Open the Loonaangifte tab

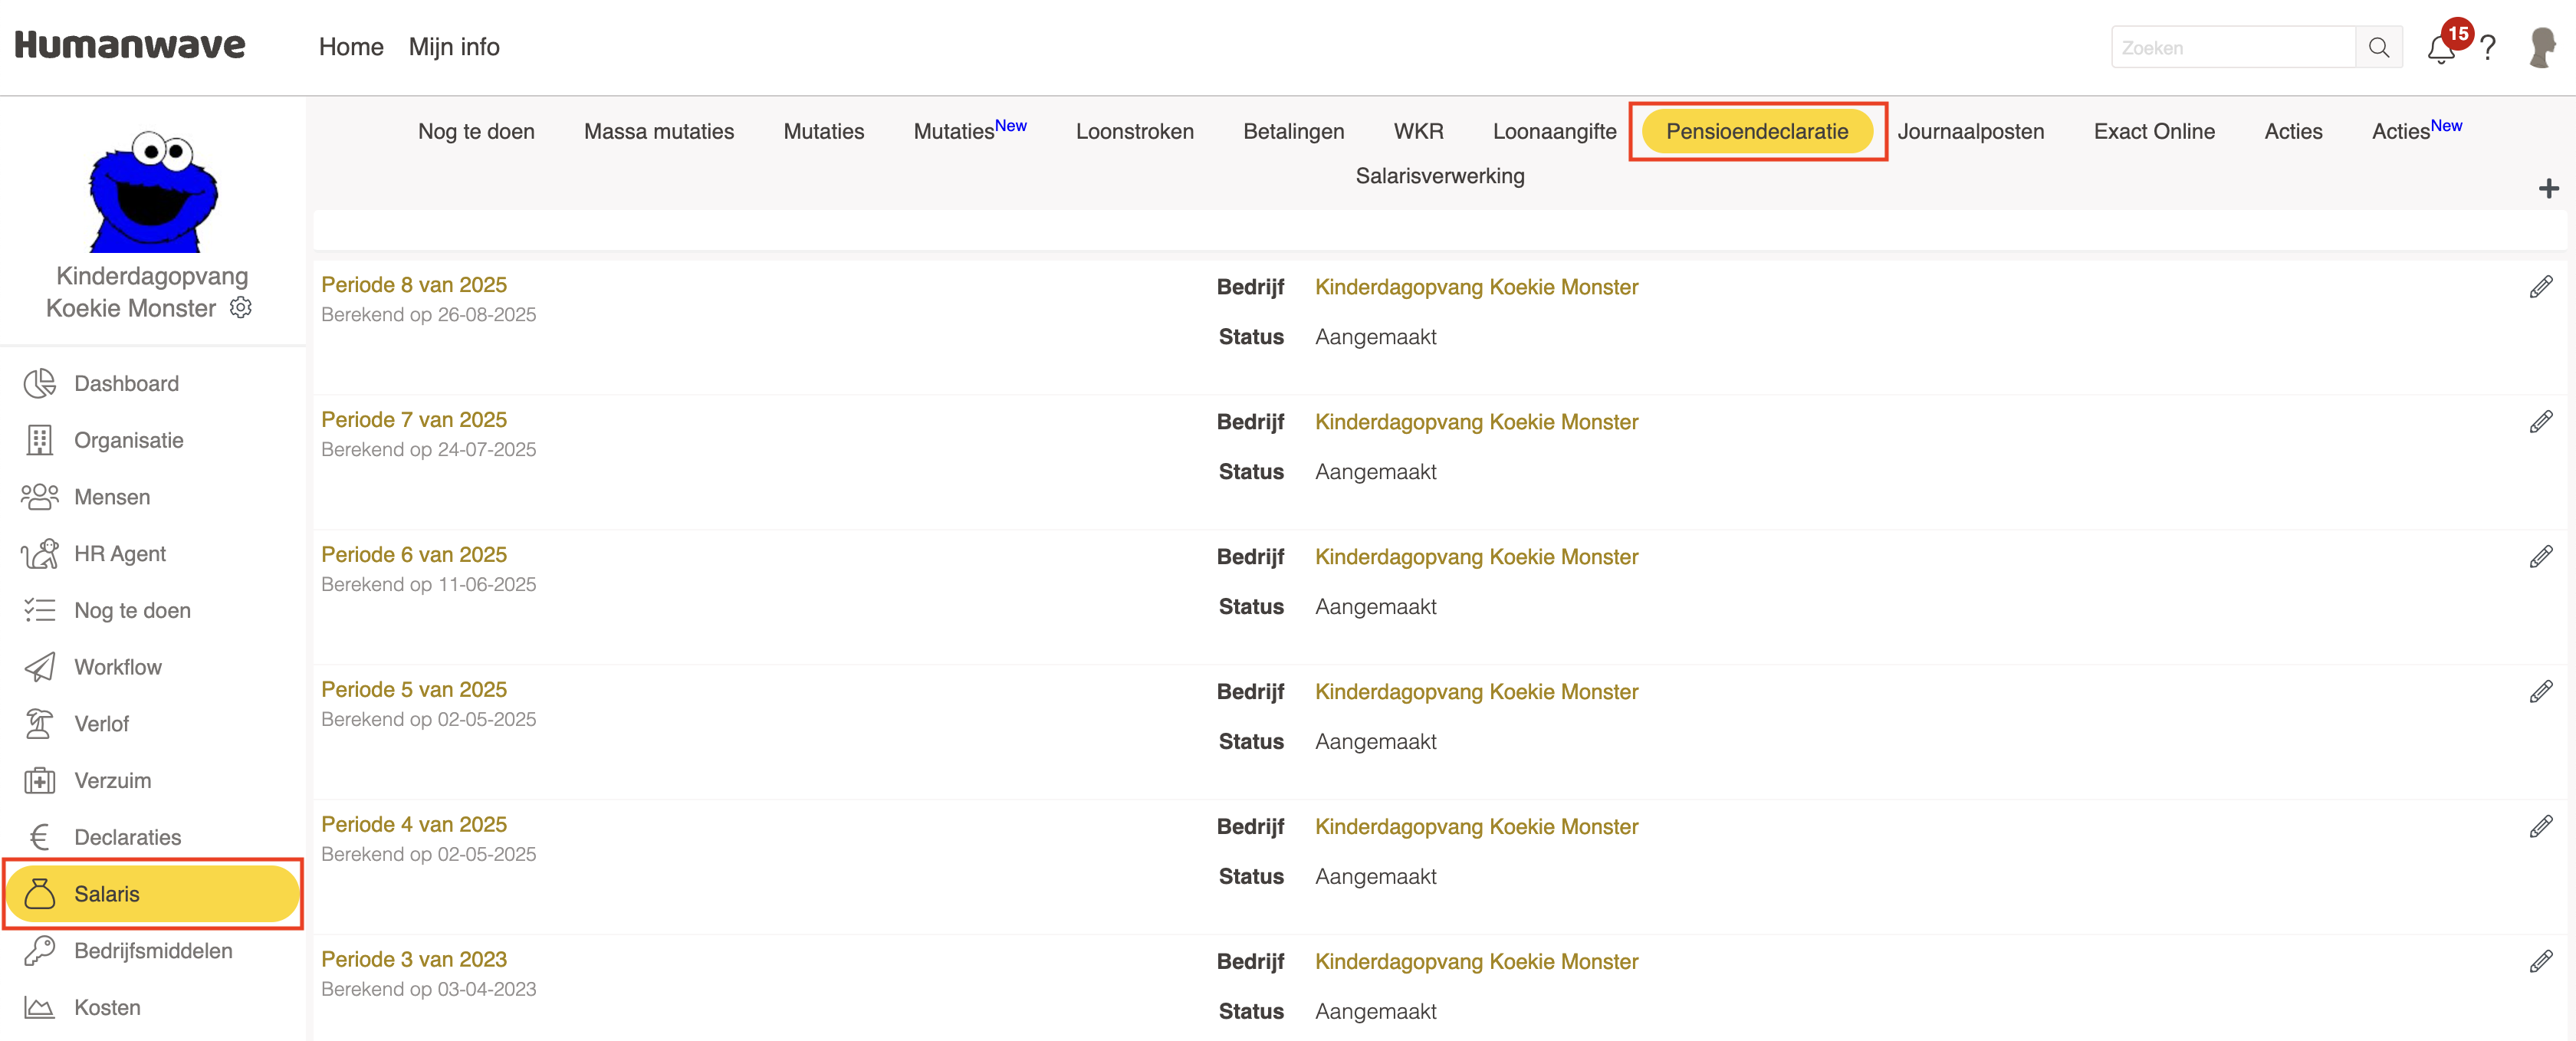click(1554, 131)
